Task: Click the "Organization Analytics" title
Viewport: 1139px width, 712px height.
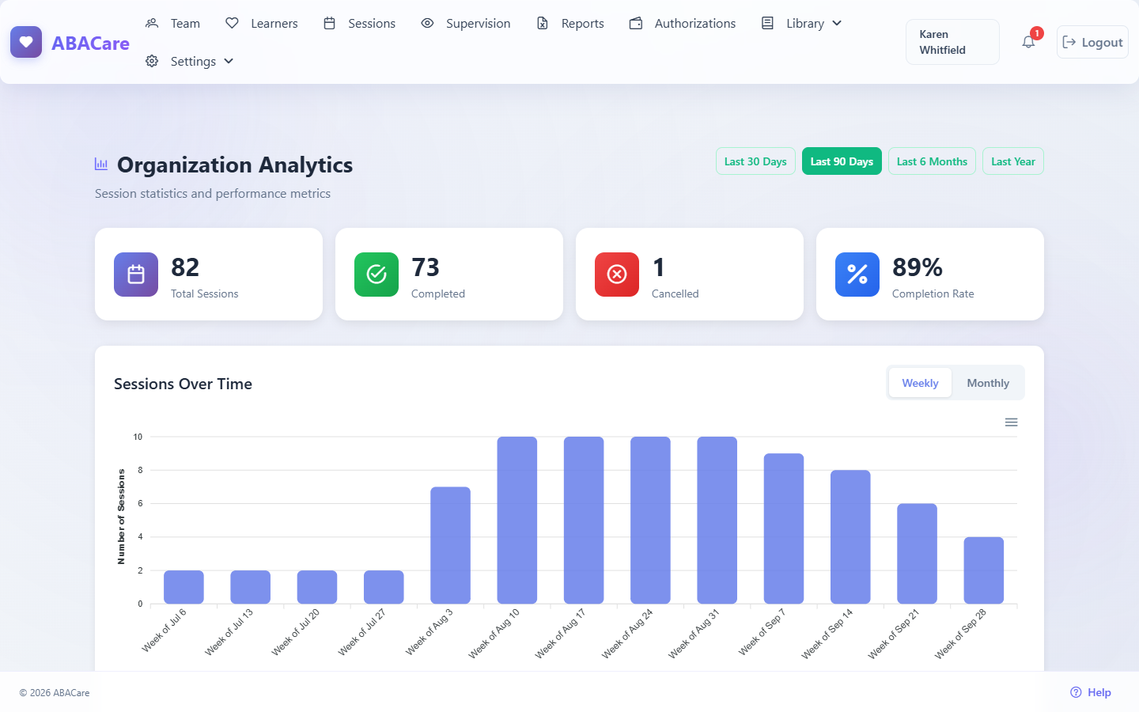Action: click(235, 165)
